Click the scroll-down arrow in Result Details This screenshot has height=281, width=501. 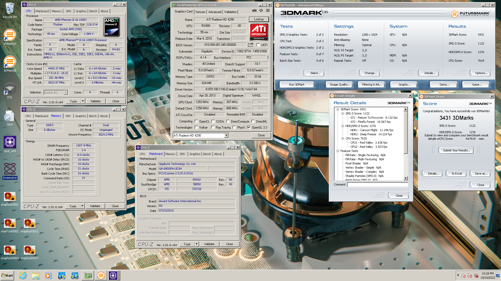pyautogui.click(x=406, y=178)
